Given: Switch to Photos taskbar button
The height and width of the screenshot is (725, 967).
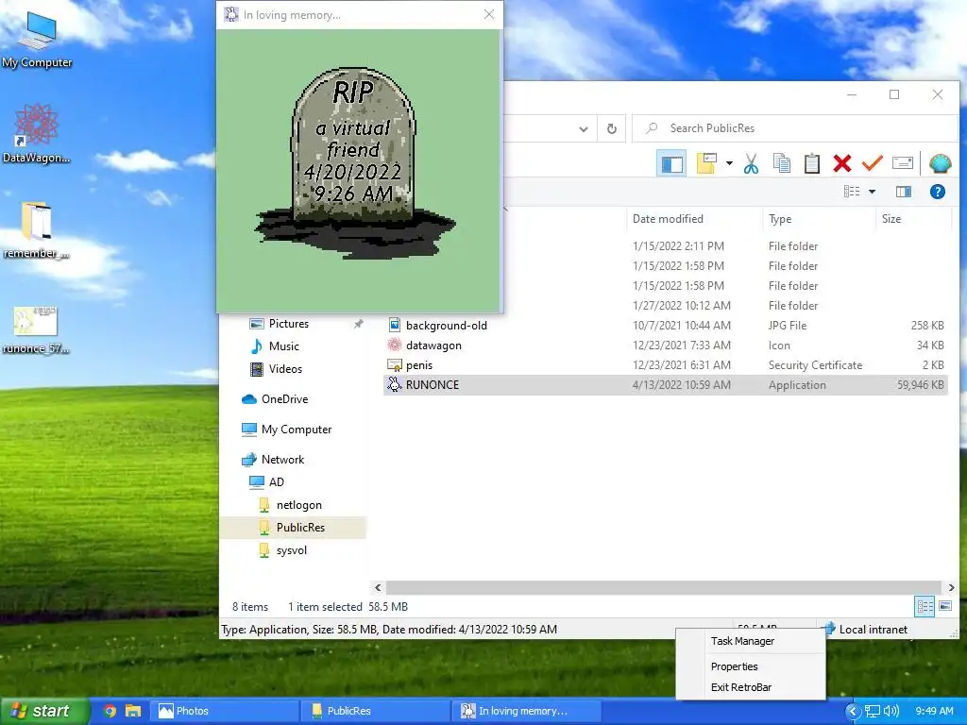Looking at the screenshot, I should pyautogui.click(x=225, y=711).
